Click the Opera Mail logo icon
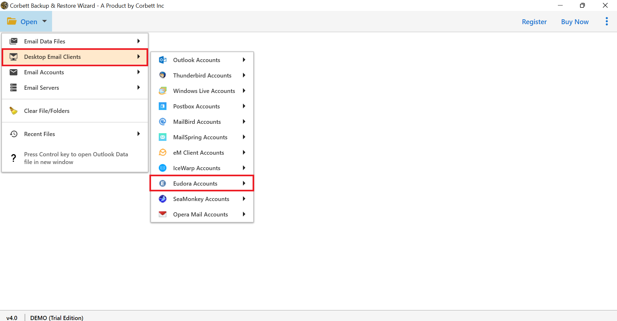Screen dimensions: 617x321 click(x=163, y=214)
